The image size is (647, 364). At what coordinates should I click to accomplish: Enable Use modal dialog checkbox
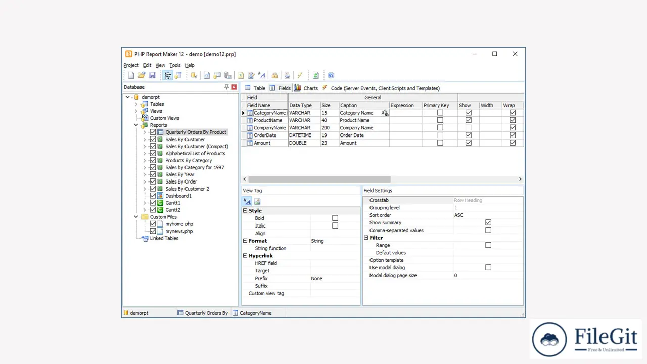coord(488,267)
